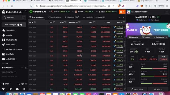Viewport: 170px width, 95px height.
Task: Open the MANEKIPRO column filter
Action: 79,22
